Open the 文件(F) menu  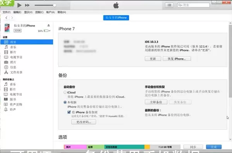pos(6,12)
